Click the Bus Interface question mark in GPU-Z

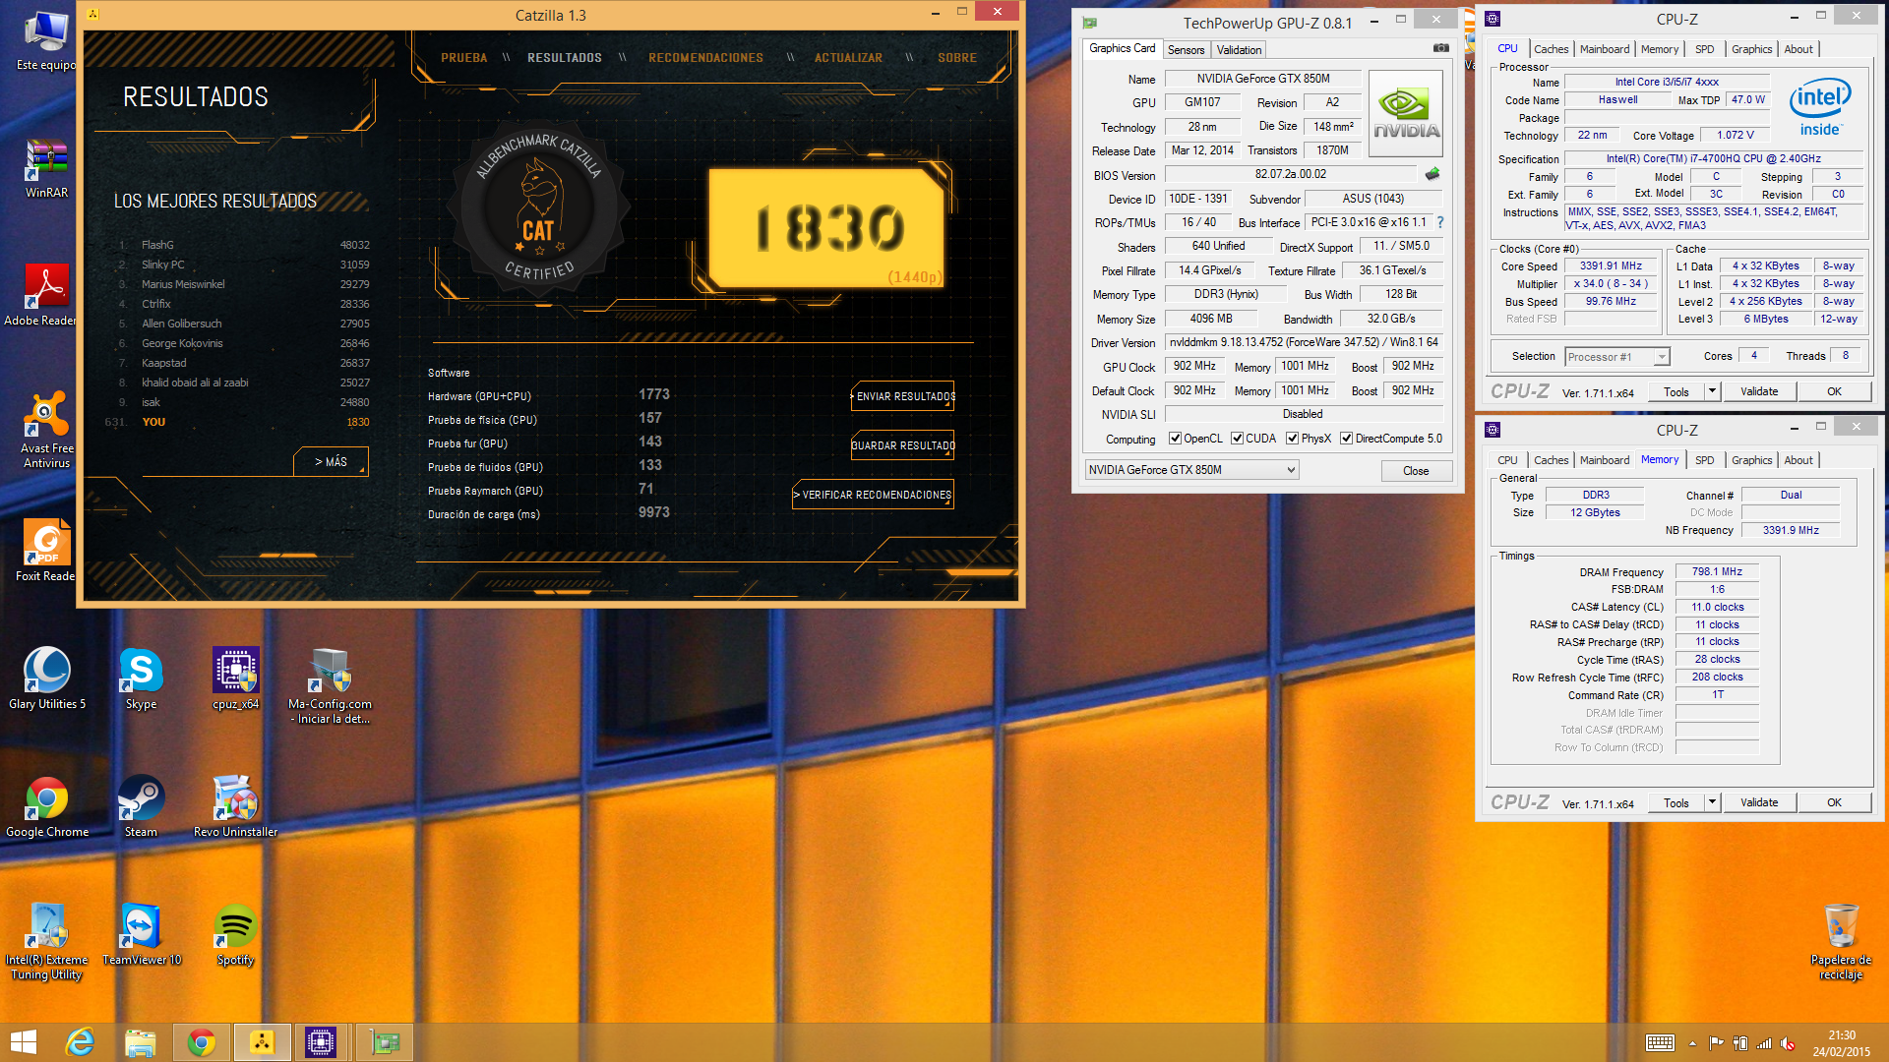[x=1440, y=222]
